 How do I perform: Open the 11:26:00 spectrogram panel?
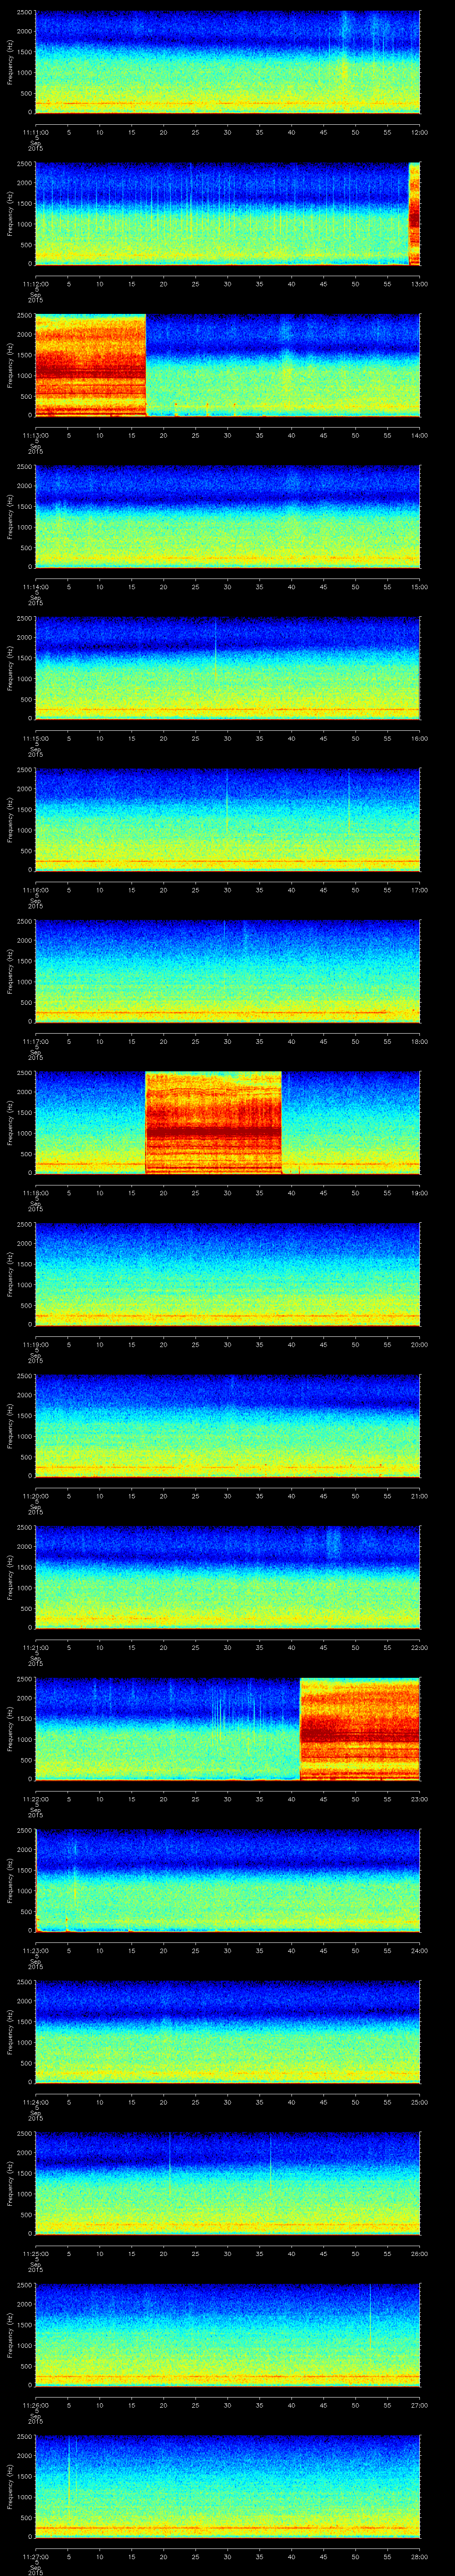(x=227, y=2335)
